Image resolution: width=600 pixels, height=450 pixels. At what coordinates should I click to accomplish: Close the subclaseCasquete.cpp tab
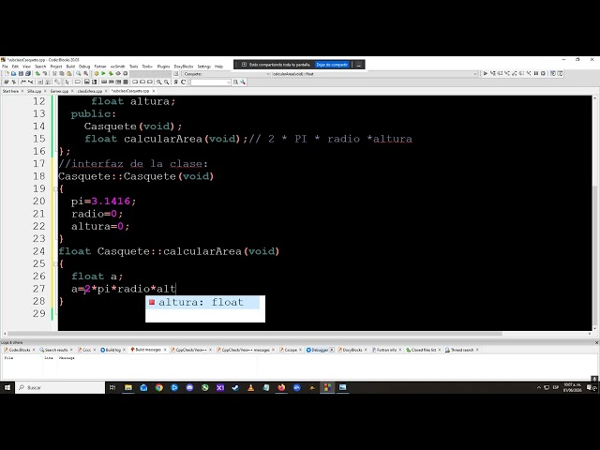pyautogui.click(x=154, y=91)
